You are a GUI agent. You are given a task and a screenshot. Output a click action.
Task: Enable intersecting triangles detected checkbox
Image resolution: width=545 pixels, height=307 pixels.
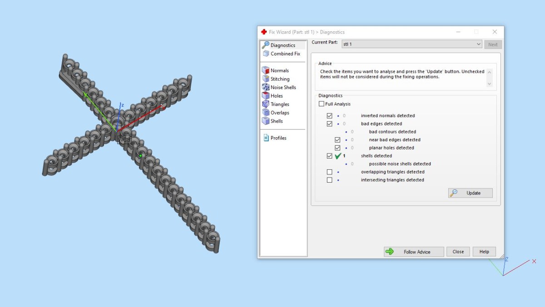pyautogui.click(x=329, y=180)
